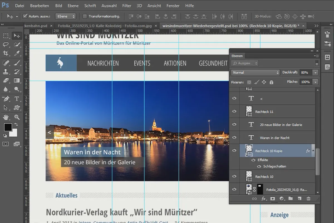This screenshot has height=223, width=334.
Task: Activate the Hand tool
Action: (x=6, y=117)
